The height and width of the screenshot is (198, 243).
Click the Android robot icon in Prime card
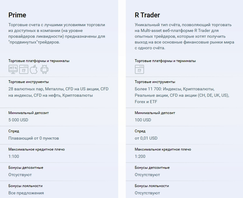click(44, 69)
